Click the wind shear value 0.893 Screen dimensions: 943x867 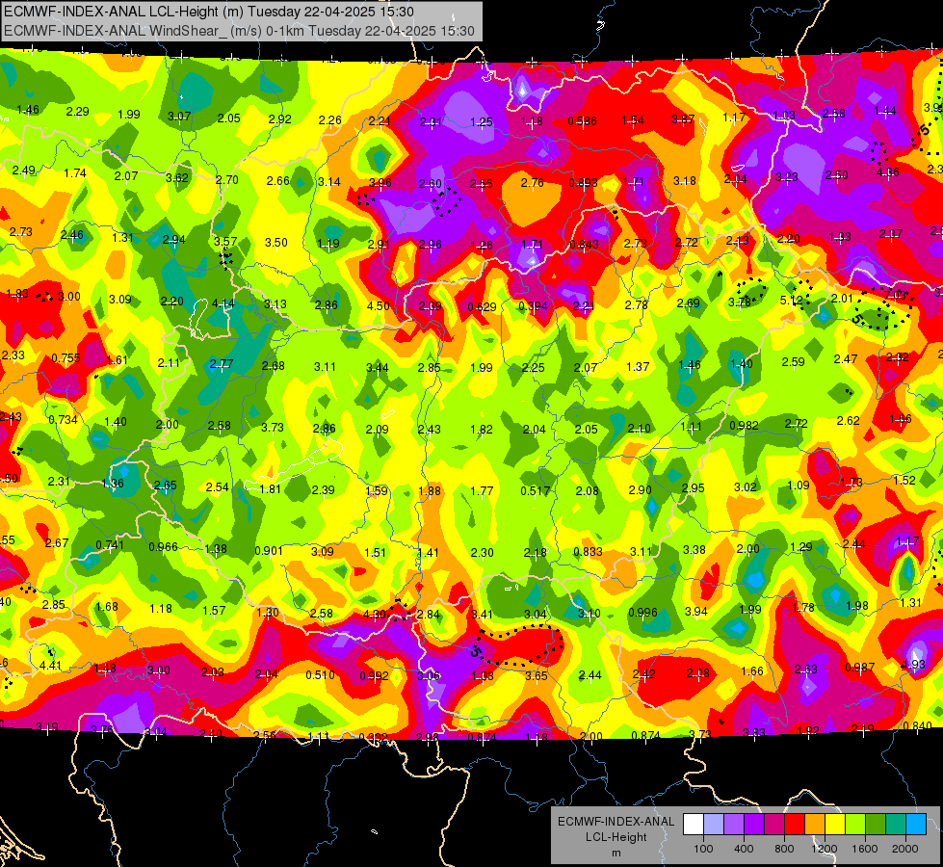tap(583, 183)
